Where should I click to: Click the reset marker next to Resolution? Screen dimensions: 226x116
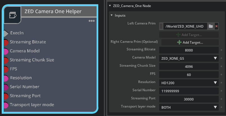222,83
